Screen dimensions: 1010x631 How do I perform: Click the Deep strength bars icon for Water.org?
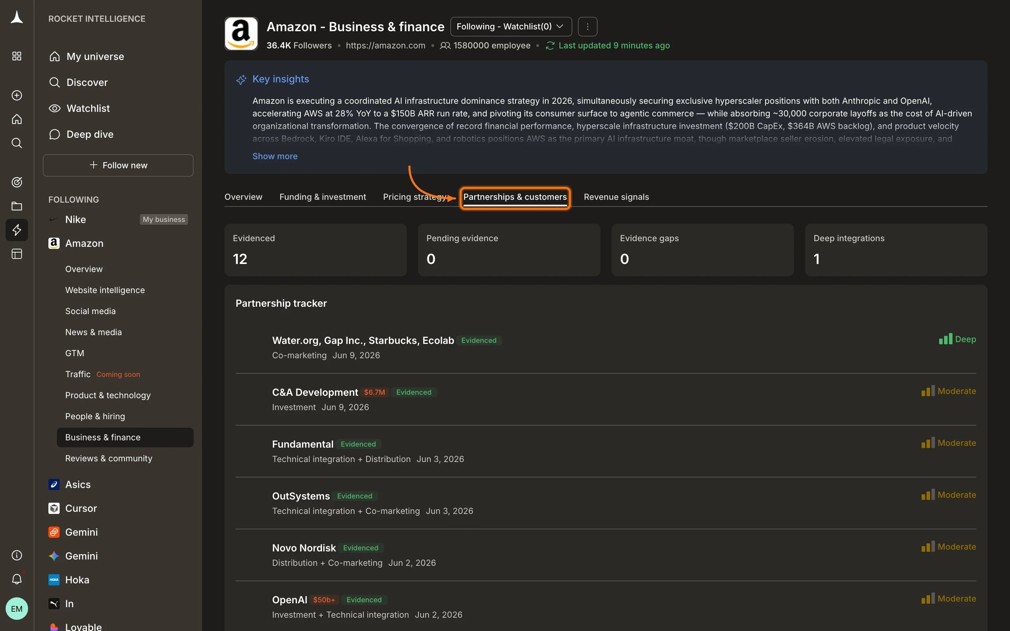click(945, 339)
